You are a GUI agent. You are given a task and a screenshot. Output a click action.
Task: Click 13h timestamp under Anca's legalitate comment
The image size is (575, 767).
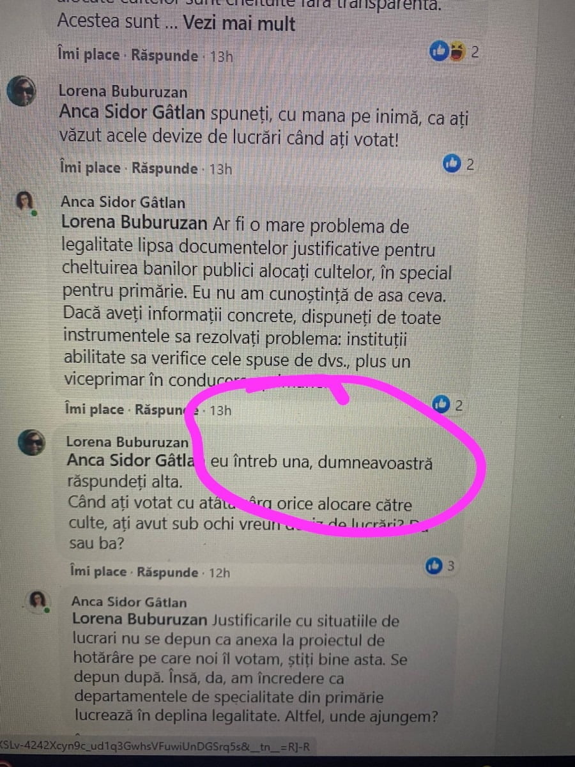[x=220, y=410]
